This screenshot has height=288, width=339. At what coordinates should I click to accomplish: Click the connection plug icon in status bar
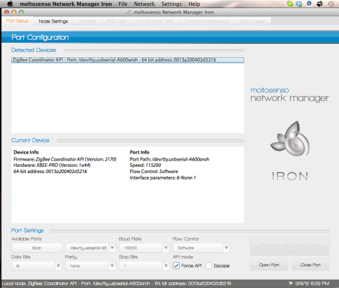(291, 283)
